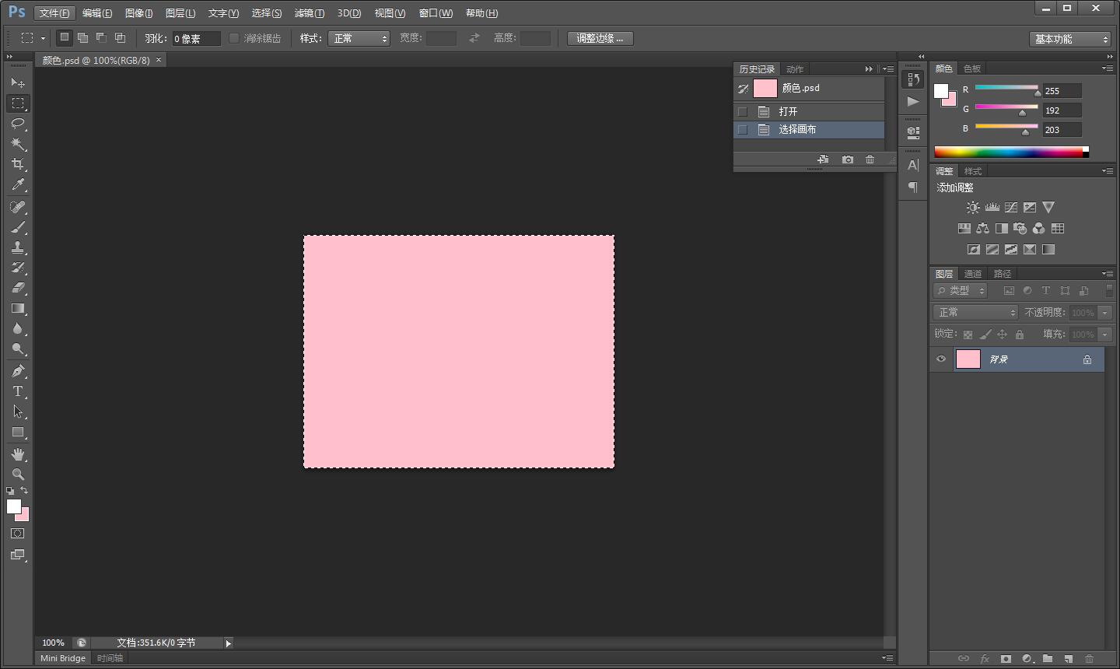Open the 滤镜(T) menu

coord(310,13)
